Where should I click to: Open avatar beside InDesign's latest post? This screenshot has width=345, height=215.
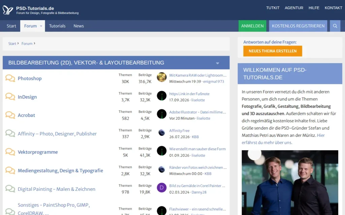click(161, 96)
